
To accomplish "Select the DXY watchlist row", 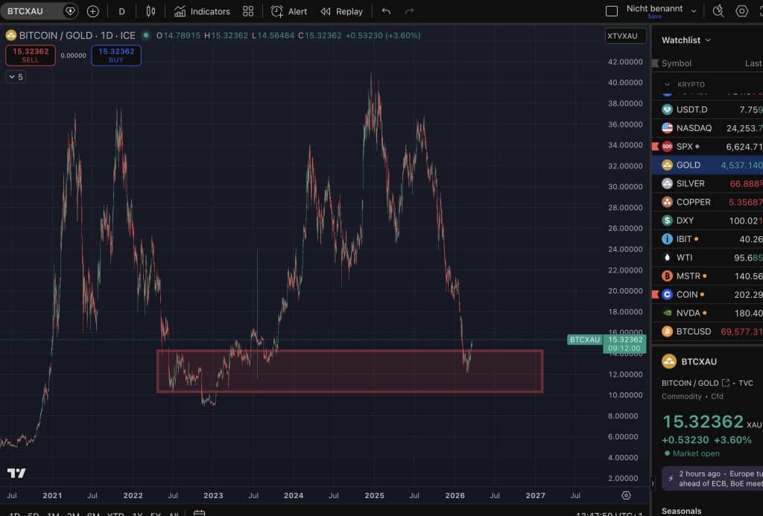I will click(x=708, y=221).
